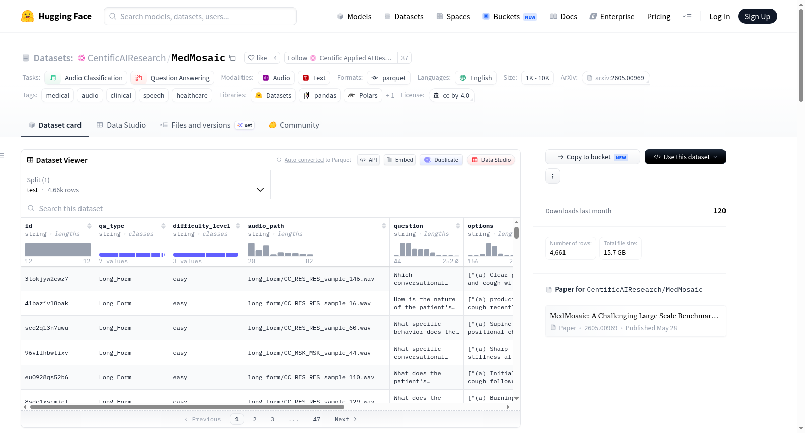Select the Audio Classification task tag

(86, 78)
